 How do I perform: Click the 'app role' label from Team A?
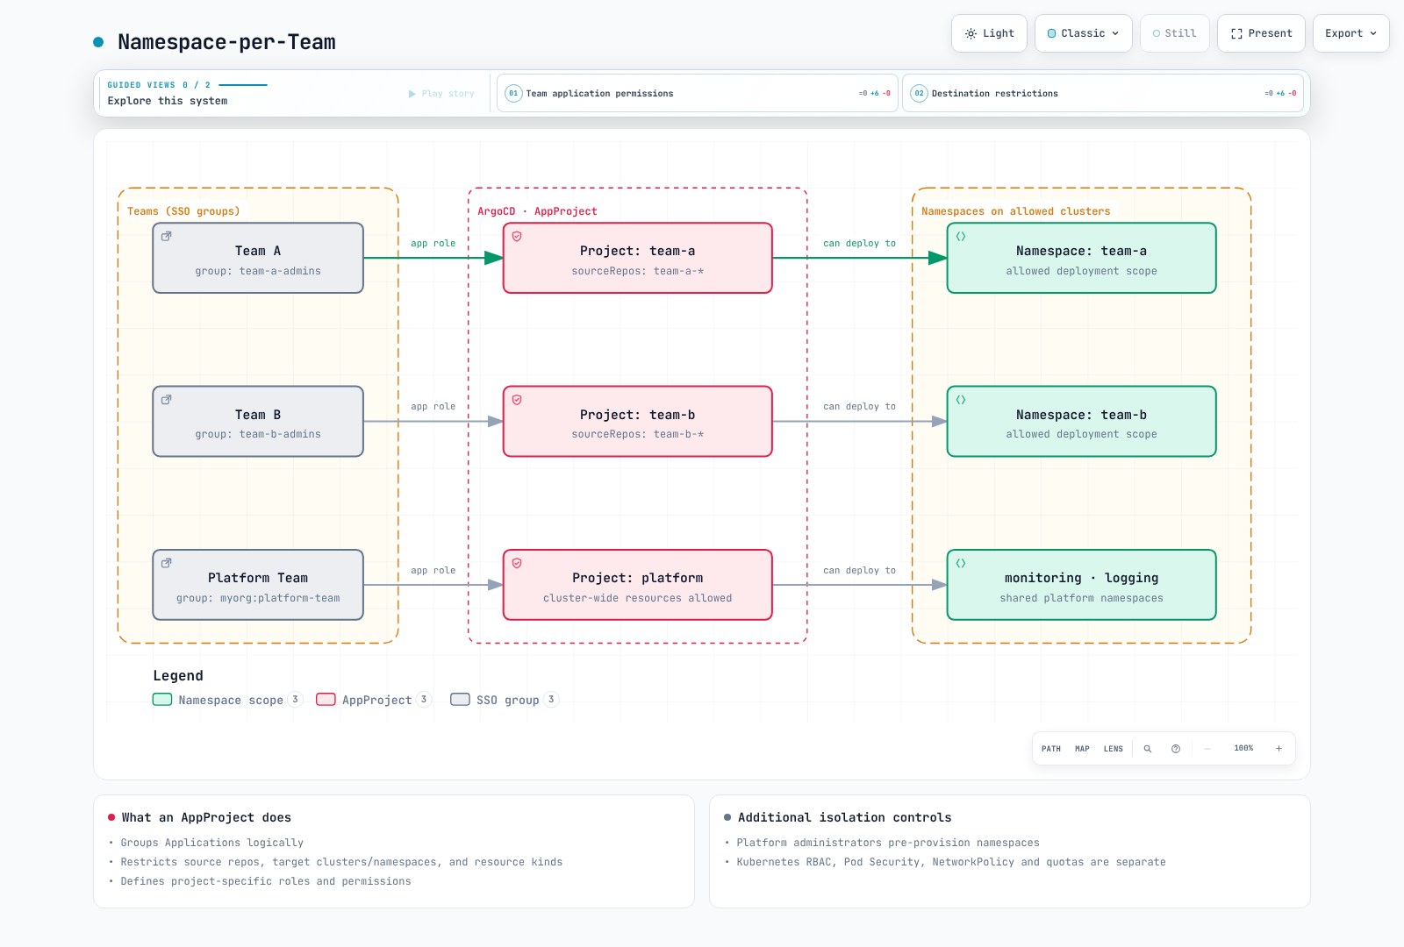tap(433, 244)
